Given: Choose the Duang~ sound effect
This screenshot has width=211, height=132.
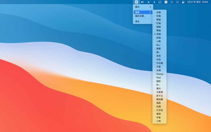Looking at the screenshot, I should 160,74.
